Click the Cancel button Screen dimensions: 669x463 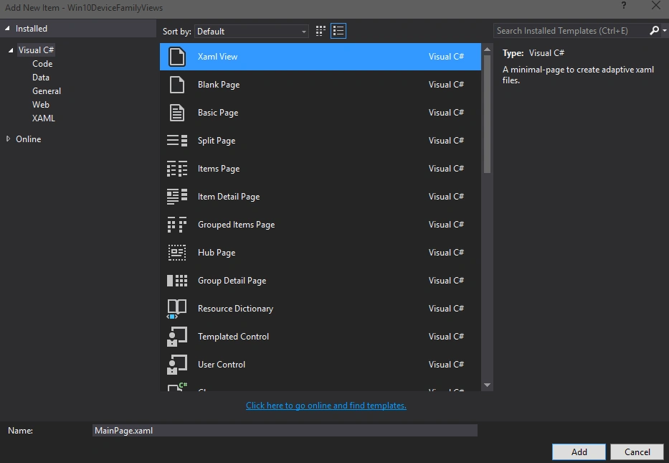pyautogui.click(x=637, y=452)
